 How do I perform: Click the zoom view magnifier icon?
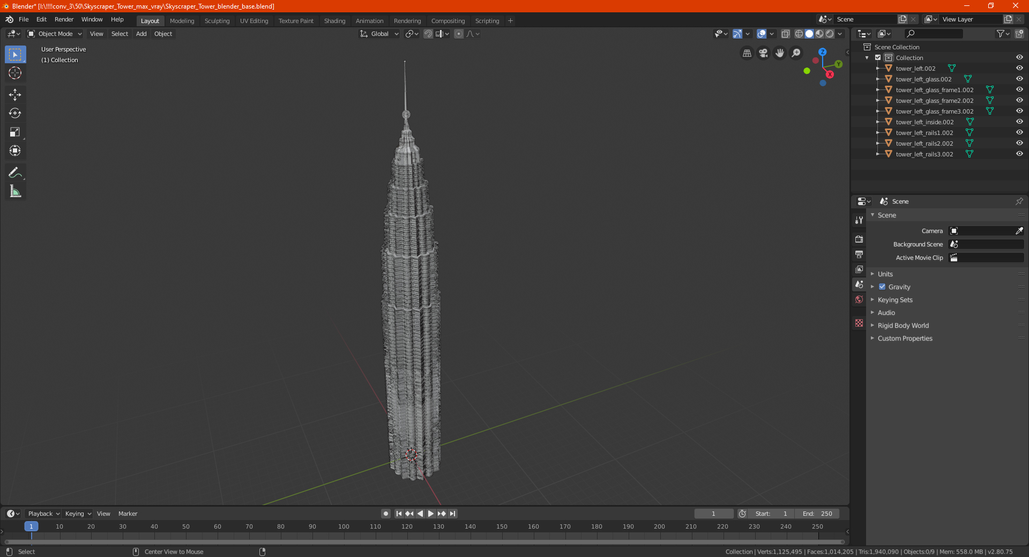pyautogui.click(x=796, y=53)
